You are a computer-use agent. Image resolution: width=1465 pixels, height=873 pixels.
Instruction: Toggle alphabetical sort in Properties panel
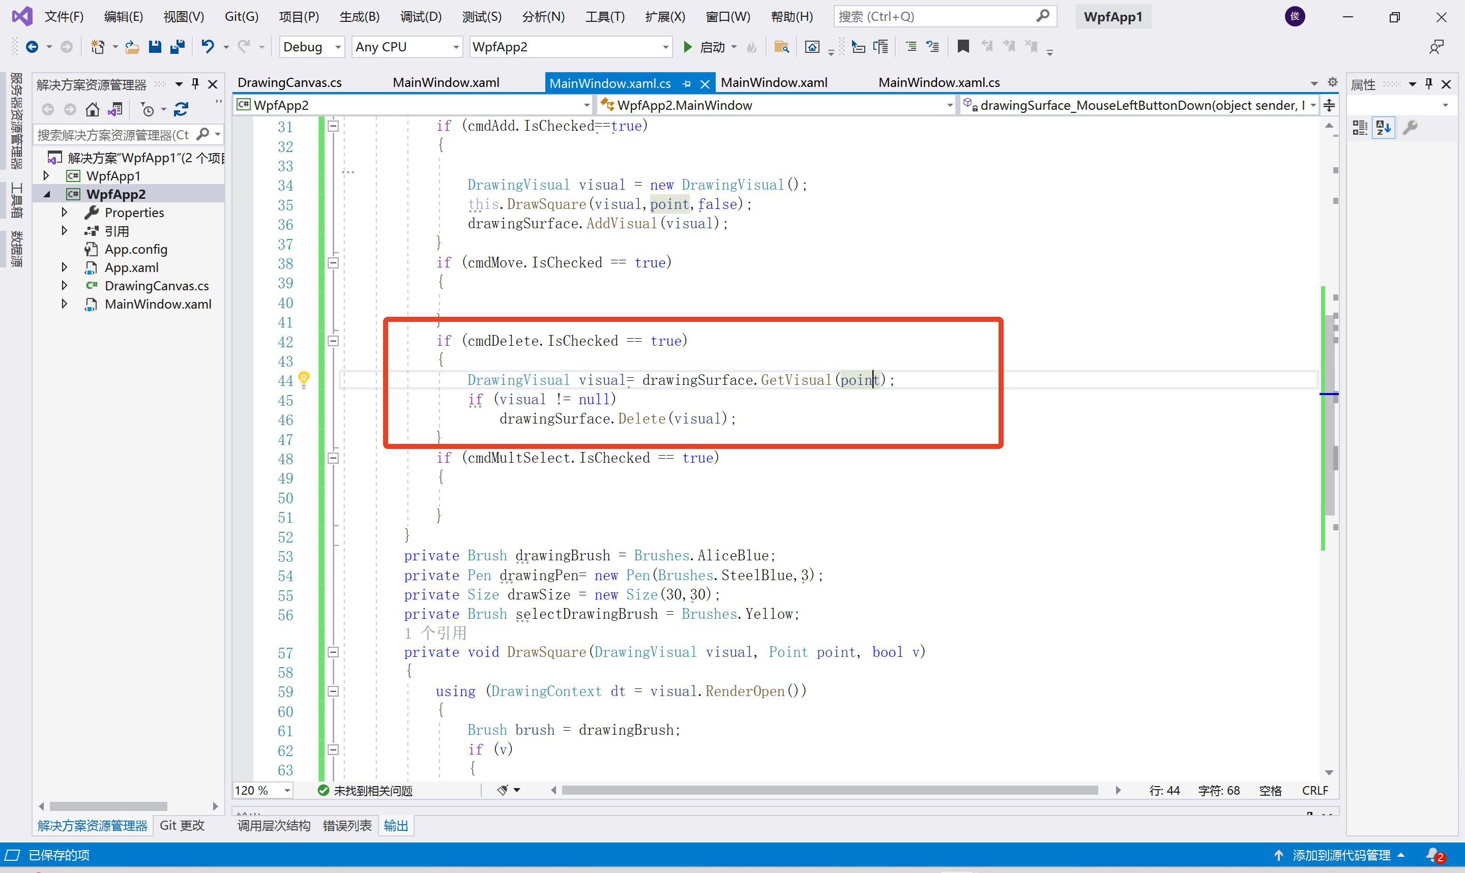(x=1384, y=128)
